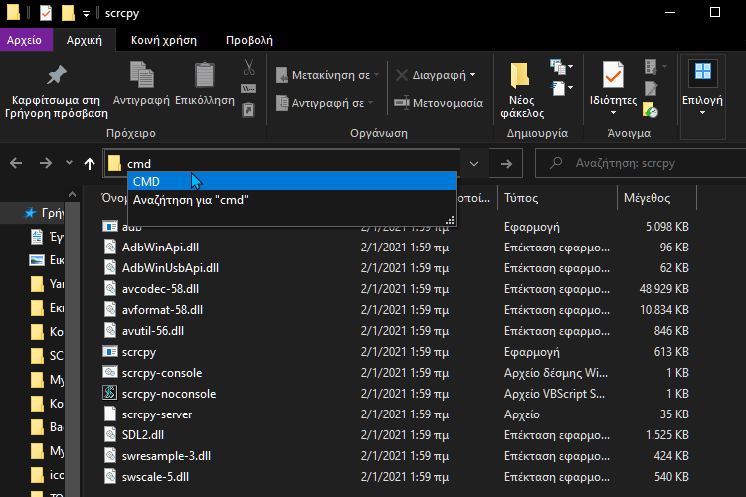Expand the Αντιγραφή σε dropdown

coord(370,102)
